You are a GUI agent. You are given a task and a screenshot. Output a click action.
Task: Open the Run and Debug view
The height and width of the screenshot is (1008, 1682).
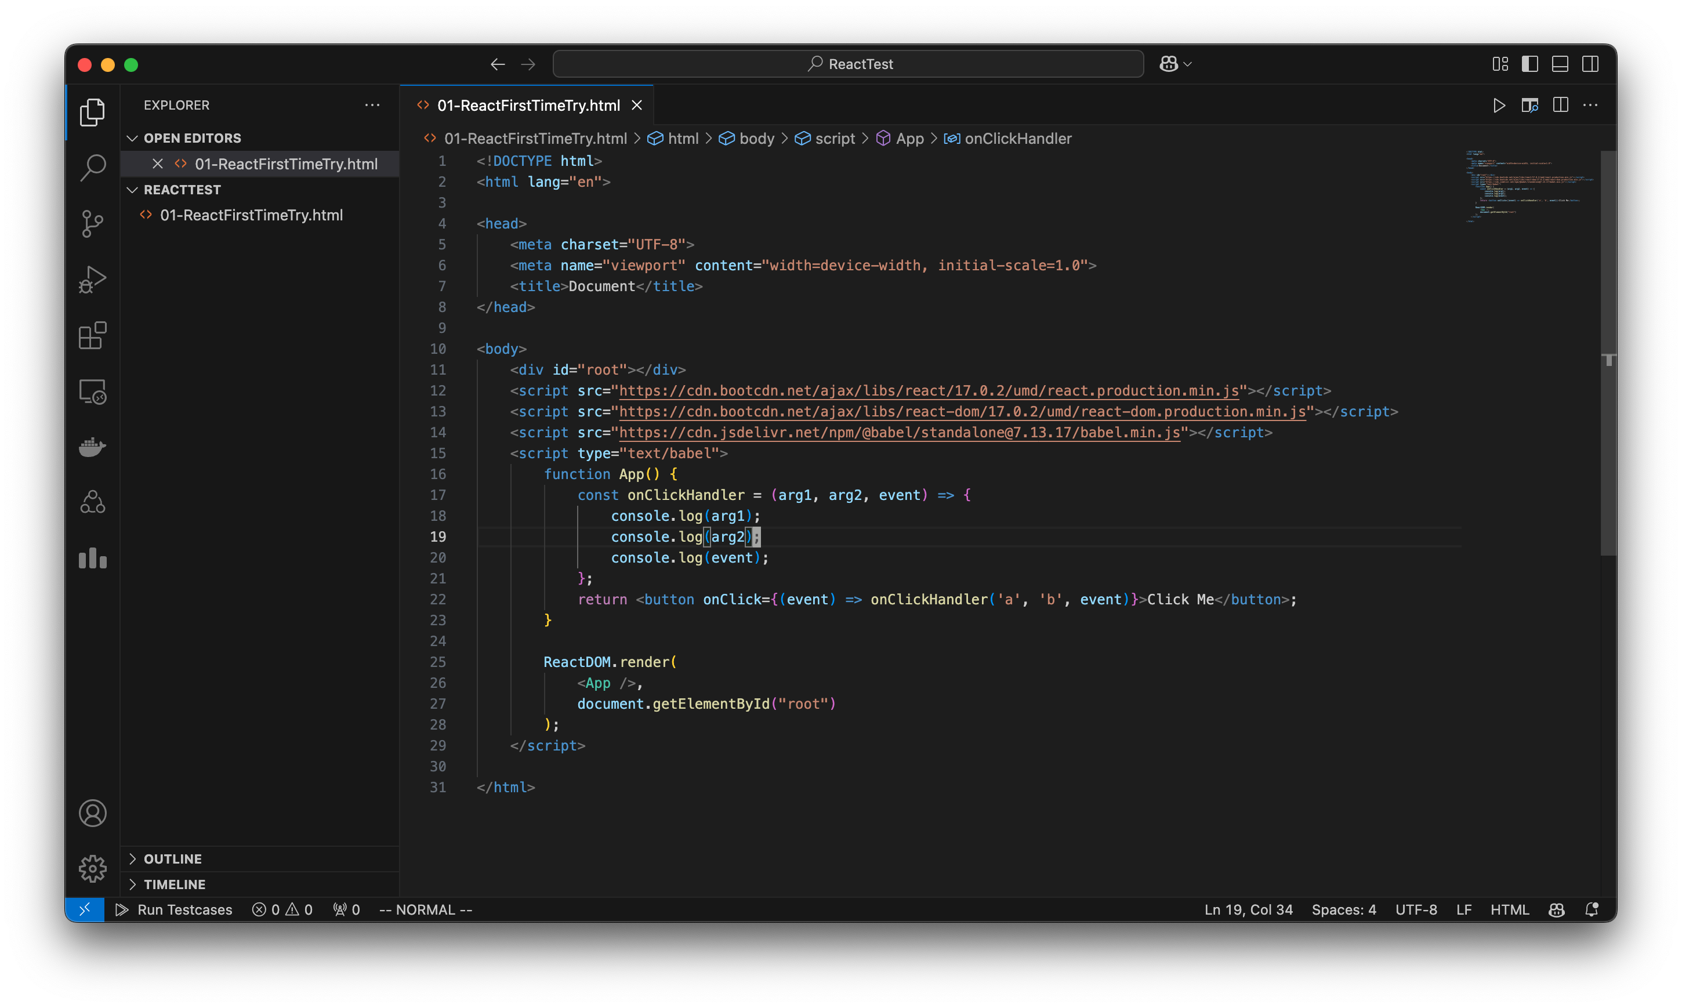(92, 279)
